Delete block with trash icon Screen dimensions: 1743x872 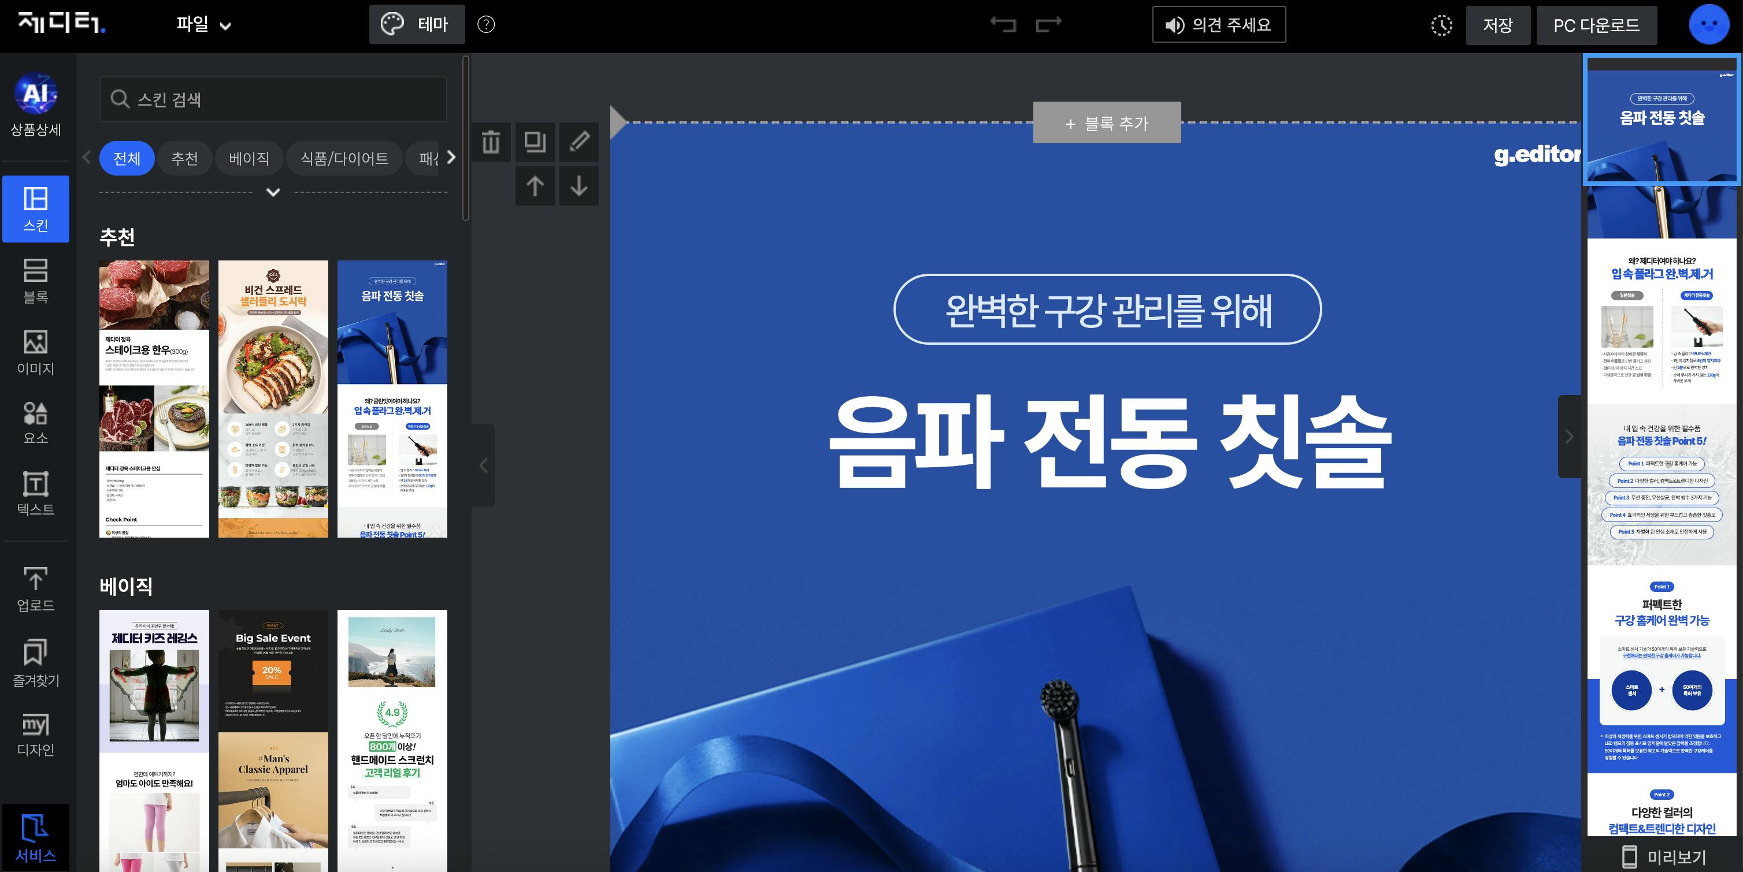pyautogui.click(x=491, y=142)
